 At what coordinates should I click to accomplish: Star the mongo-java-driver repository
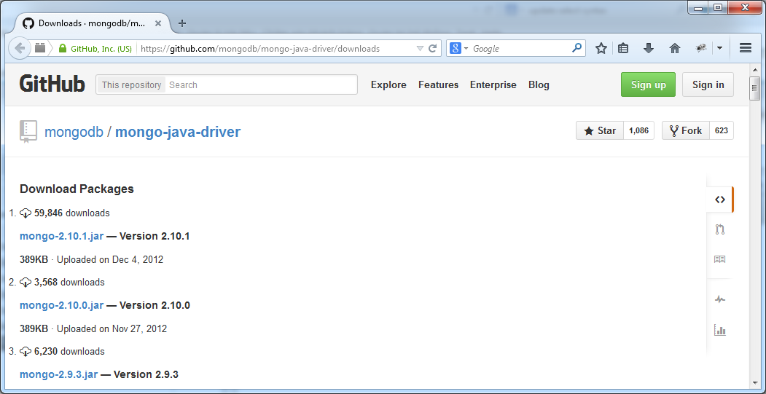coord(600,130)
